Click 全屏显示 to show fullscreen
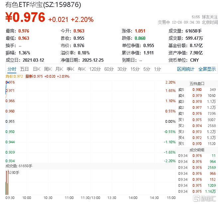 207,69
